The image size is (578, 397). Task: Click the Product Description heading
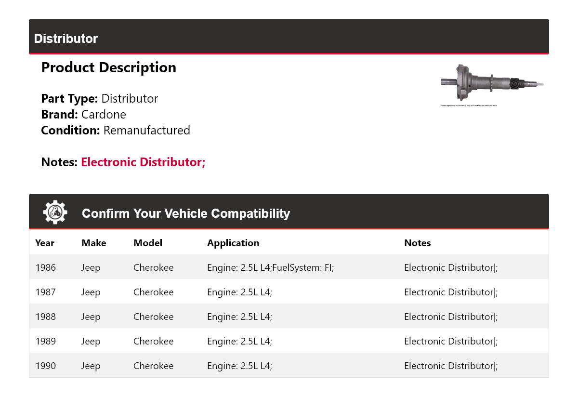click(x=109, y=67)
